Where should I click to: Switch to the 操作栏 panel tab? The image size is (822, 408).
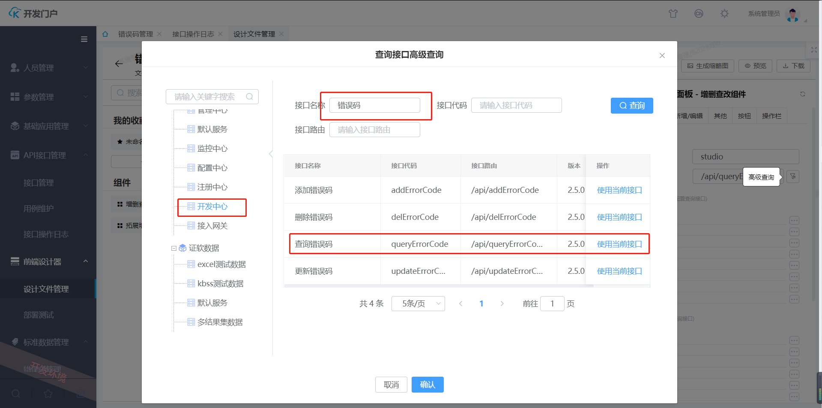point(772,116)
